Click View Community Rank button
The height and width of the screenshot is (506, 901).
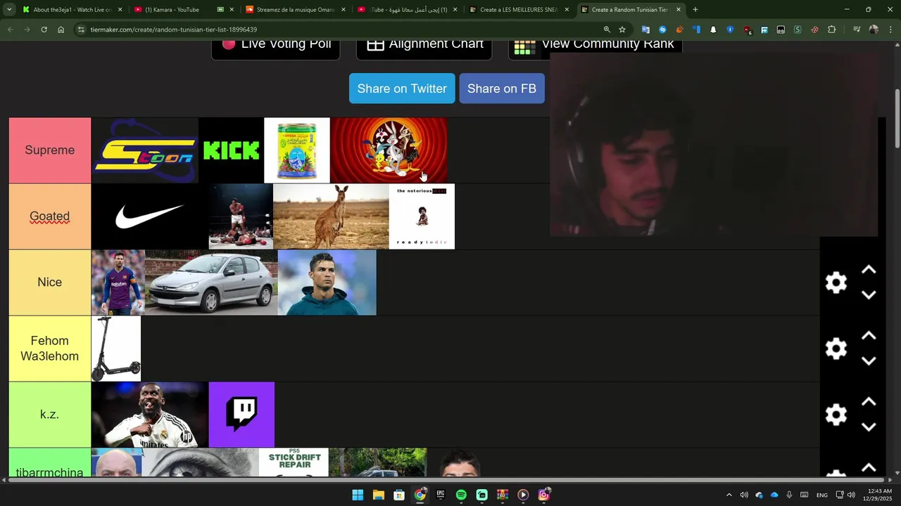(x=595, y=46)
